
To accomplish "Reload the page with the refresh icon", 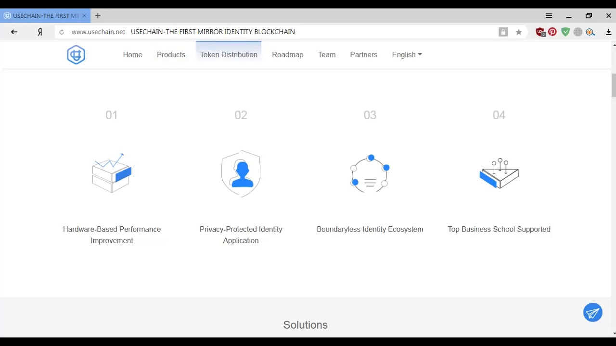I will (x=62, y=32).
